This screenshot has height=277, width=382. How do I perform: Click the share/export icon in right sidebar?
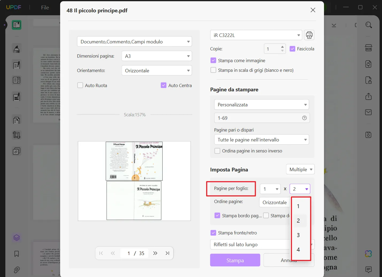(368, 96)
